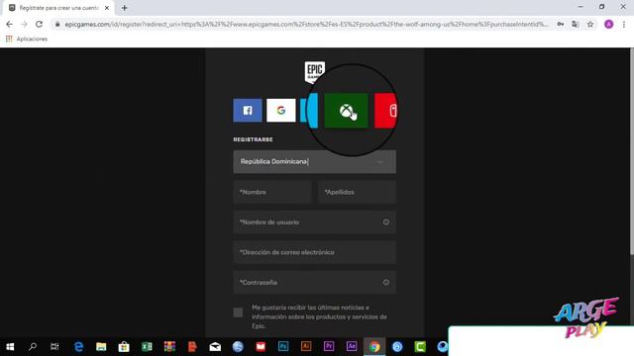Focus the Dirección de correo electrónico field

[x=315, y=252]
